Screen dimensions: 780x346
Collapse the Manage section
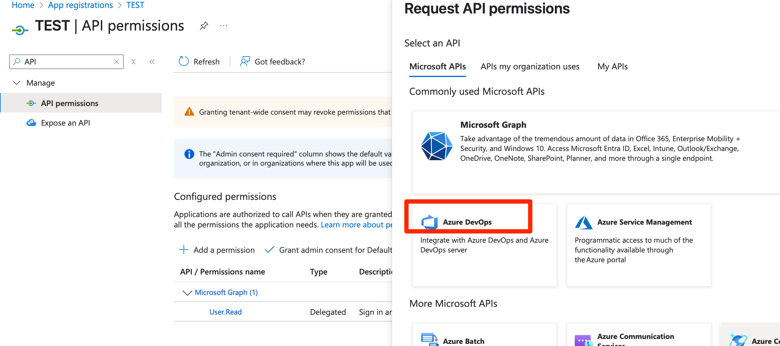17,83
